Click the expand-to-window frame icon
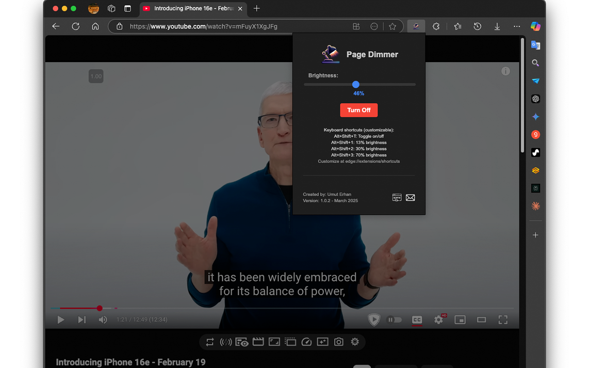Image resolution: width=589 pixels, height=368 pixels. (274, 342)
